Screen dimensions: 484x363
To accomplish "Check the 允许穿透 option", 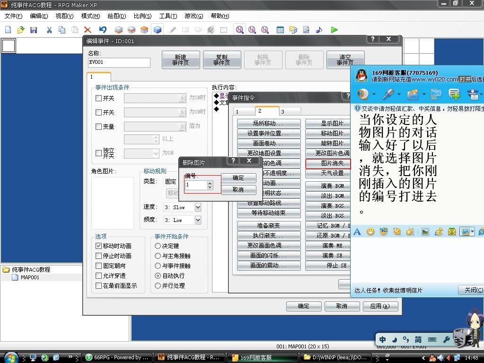I will point(99,275).
